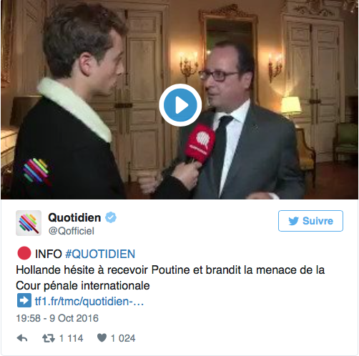Click the retweet icon
The height and width of the screenshot is (356, 359).
(x=49, y=338)
